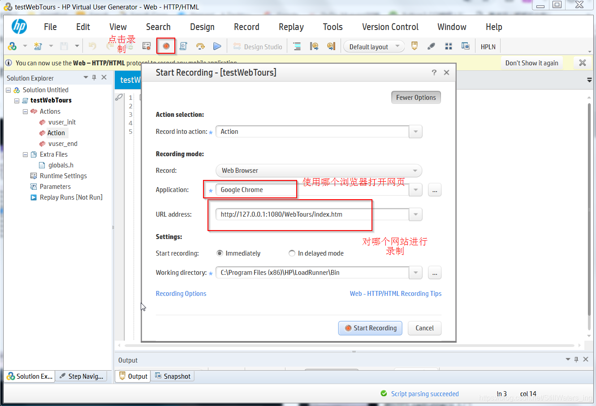Collapse the Extra Files tree node
This screenshot has height=406, width=596.
point(25,154)
